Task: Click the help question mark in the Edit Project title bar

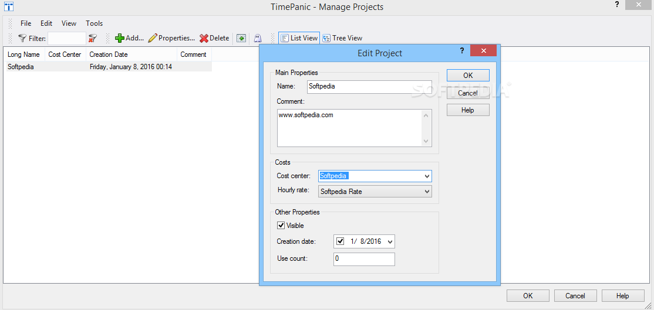Action: click(x=461, y=51)
